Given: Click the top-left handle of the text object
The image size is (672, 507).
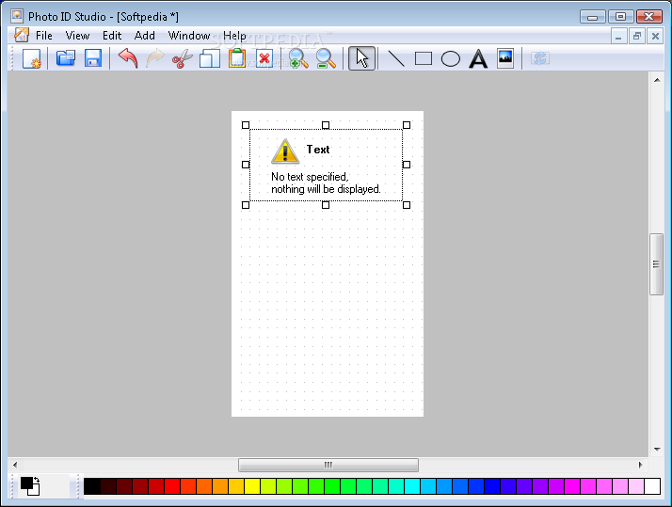Looking at the screenshot, I should click(246, 125).
